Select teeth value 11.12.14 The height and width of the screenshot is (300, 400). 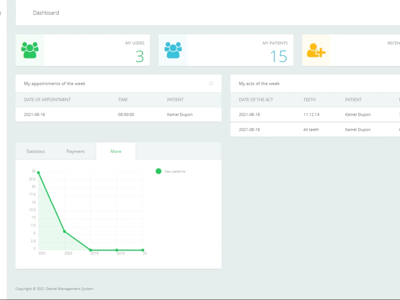click(311, 114)
